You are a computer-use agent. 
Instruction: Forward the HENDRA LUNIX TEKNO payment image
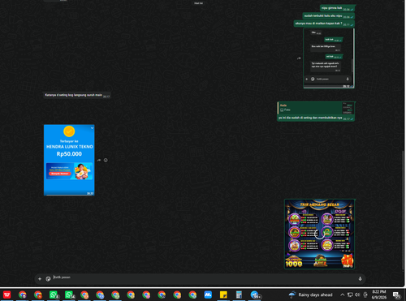tap(99, 160)
